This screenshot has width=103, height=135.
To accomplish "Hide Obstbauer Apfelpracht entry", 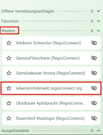I will coord(94,103).
